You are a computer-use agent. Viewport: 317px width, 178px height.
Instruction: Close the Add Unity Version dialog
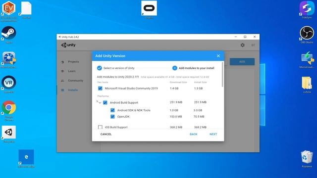(218, 56)
